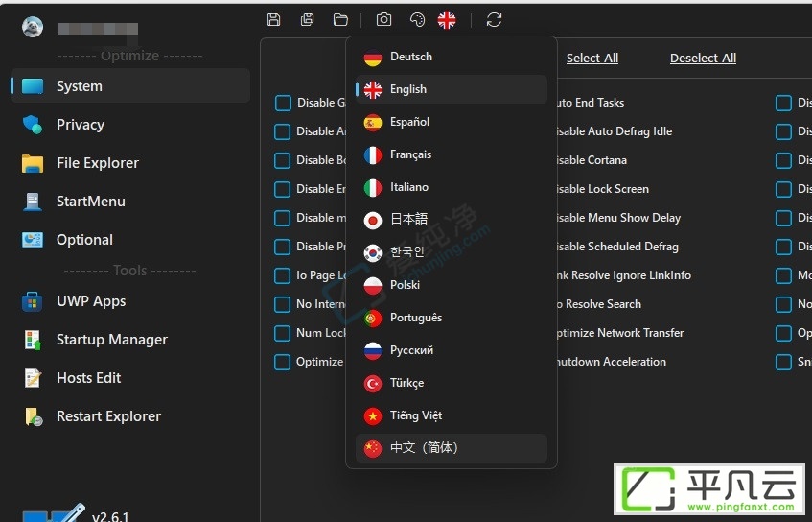Screen dimensions: 812x522
Task: Click the refresh arrows icon
Action: click(494, 20)
